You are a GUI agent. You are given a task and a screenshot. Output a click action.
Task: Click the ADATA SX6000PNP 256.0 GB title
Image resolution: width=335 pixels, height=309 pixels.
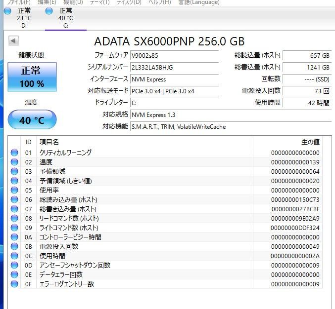[x=169, y=41]
